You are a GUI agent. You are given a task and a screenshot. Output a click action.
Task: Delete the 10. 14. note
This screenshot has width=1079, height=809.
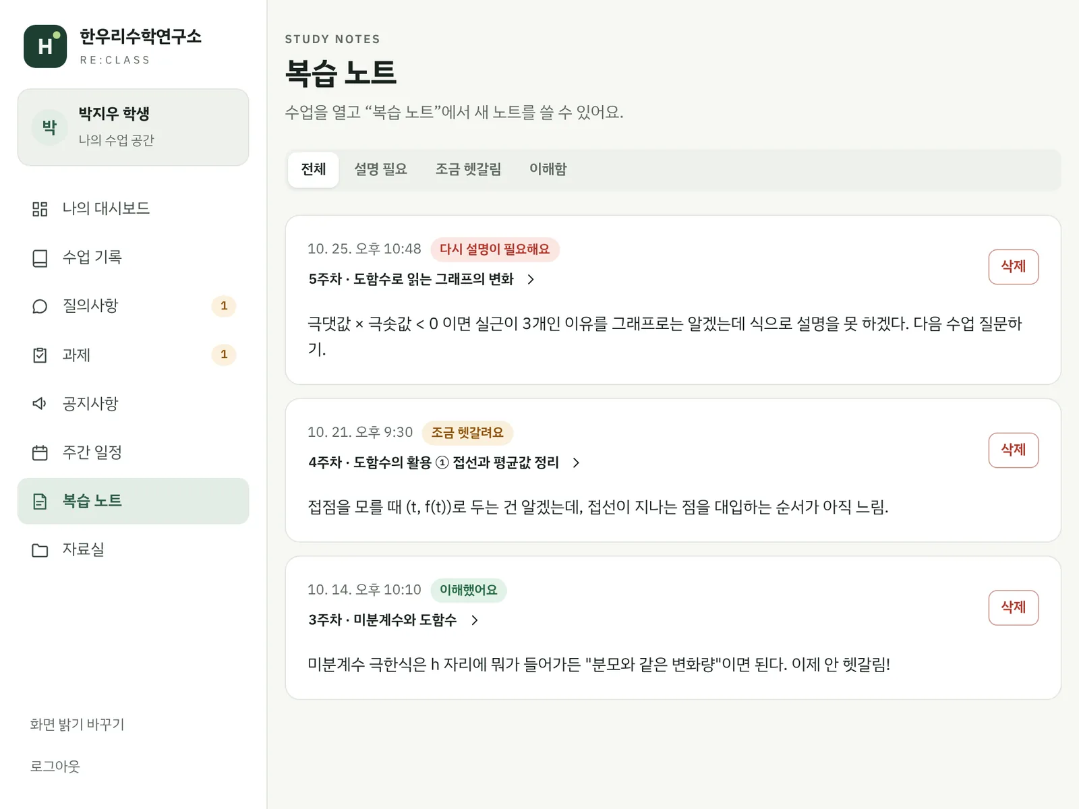[x=1013, y=607]
